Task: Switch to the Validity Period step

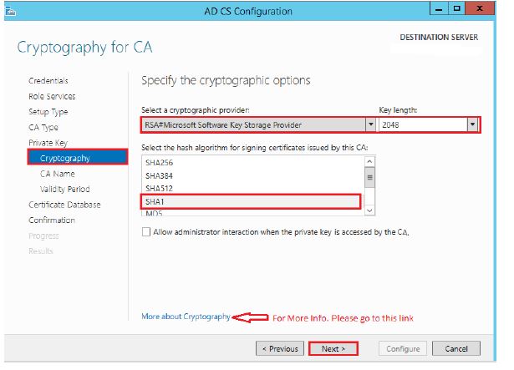Action: point(65,189)
